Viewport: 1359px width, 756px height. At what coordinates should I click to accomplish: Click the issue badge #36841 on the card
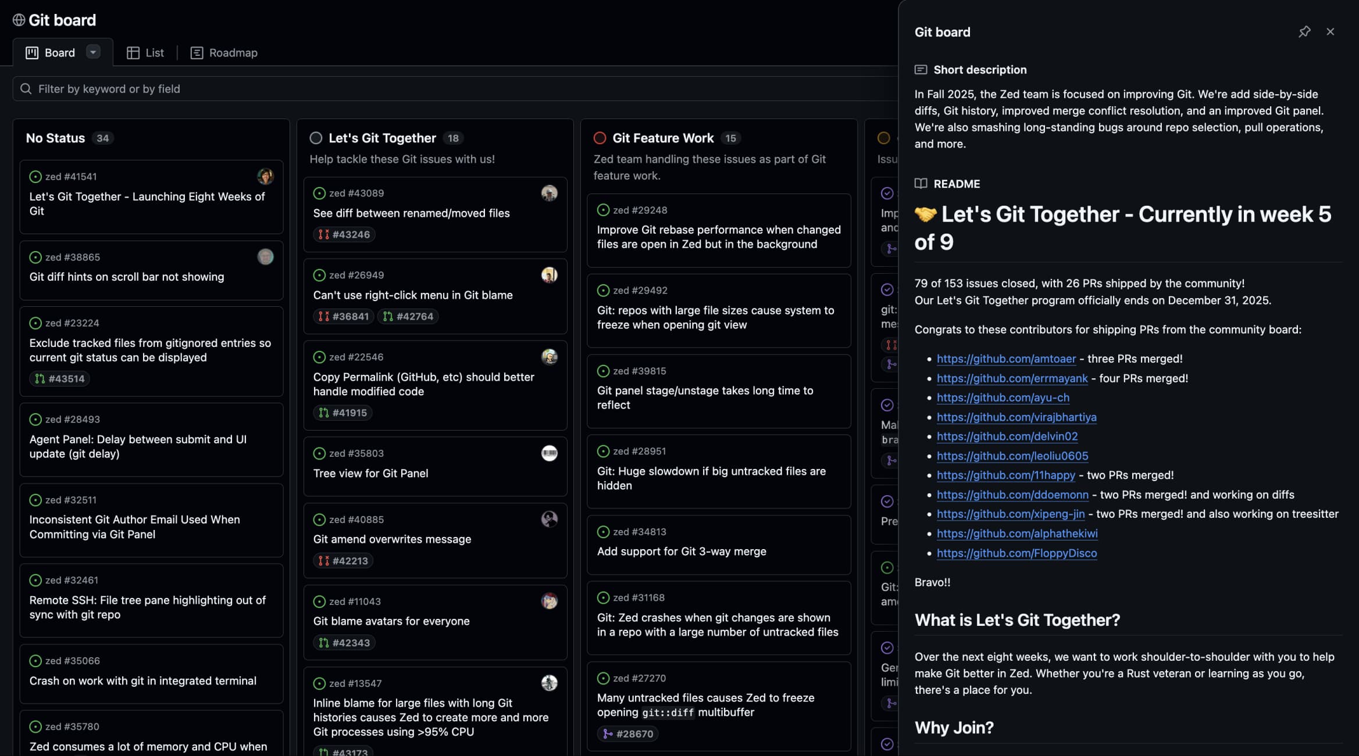(x=344, y=316)
